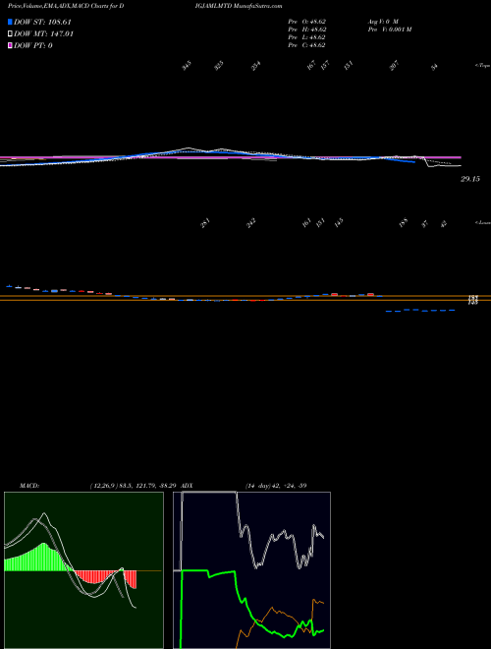Viewport: 491px width, 649px height.
Task: Click the white DOW MT legend swatch
Action: tap(10, 34)
